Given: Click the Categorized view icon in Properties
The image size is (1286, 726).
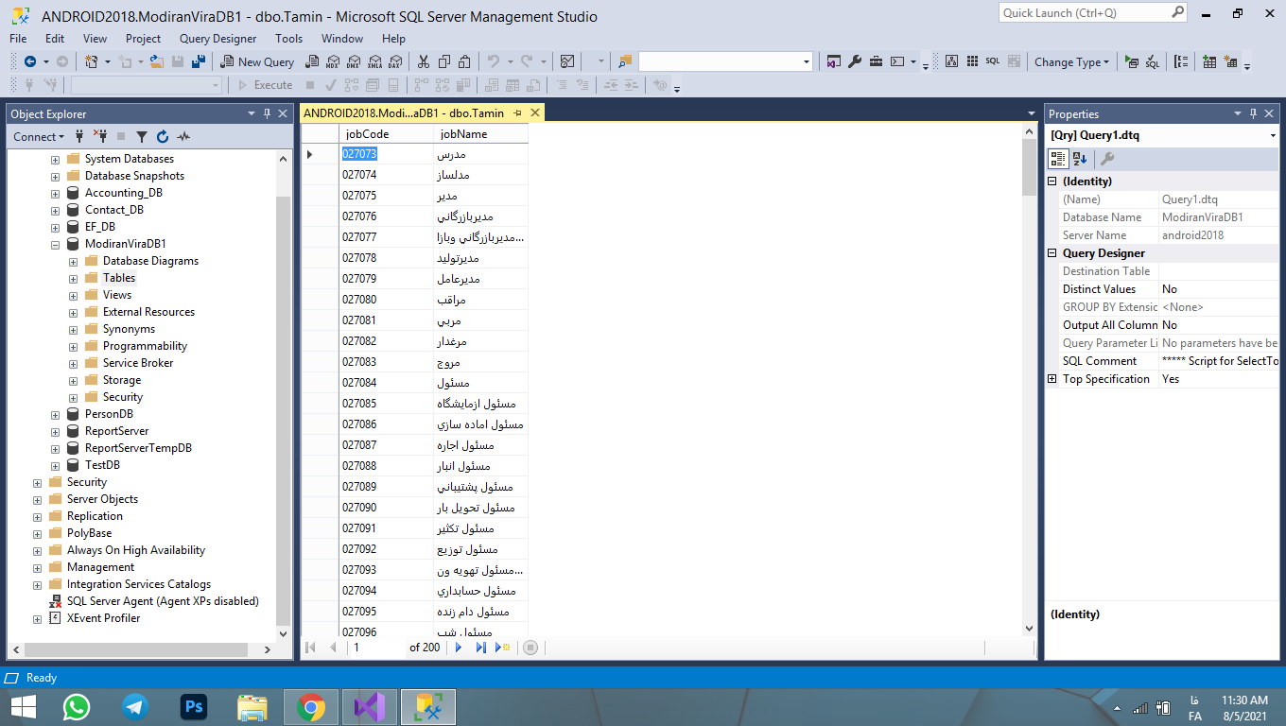Looking at the screenshot, I should click(x=1059, y=158).
